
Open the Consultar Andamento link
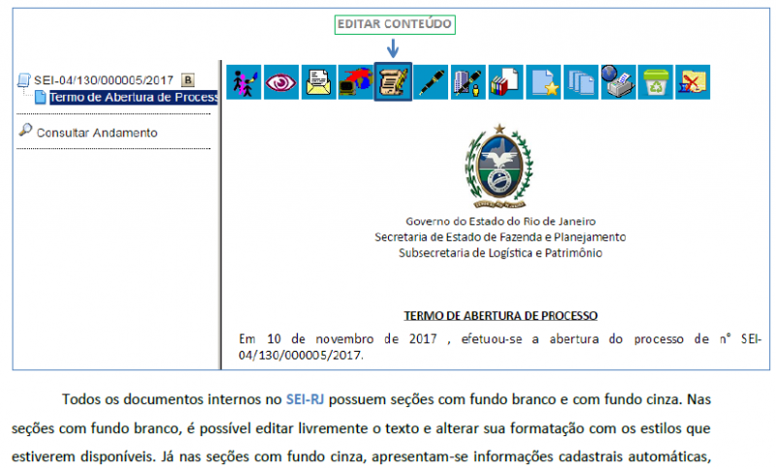pyautogui.click(x=97, y=133)
